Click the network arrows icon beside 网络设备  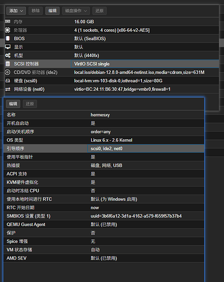coord(8,89)
